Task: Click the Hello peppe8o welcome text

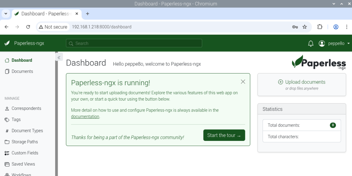Action: [157, 64]
